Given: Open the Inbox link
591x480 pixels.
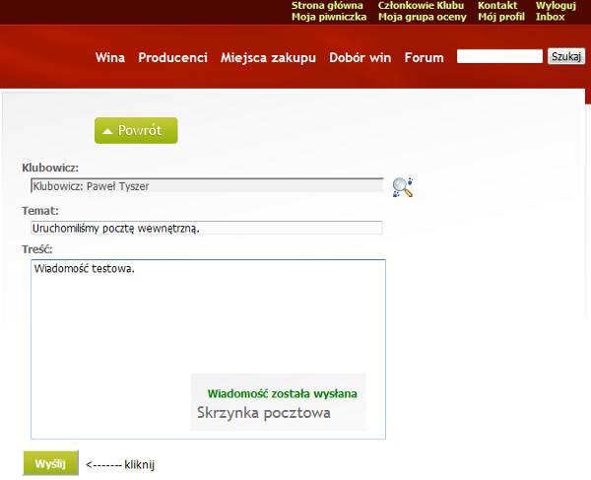Looking at the screenshot, I should pyautogui.click(x=550, y=17).
